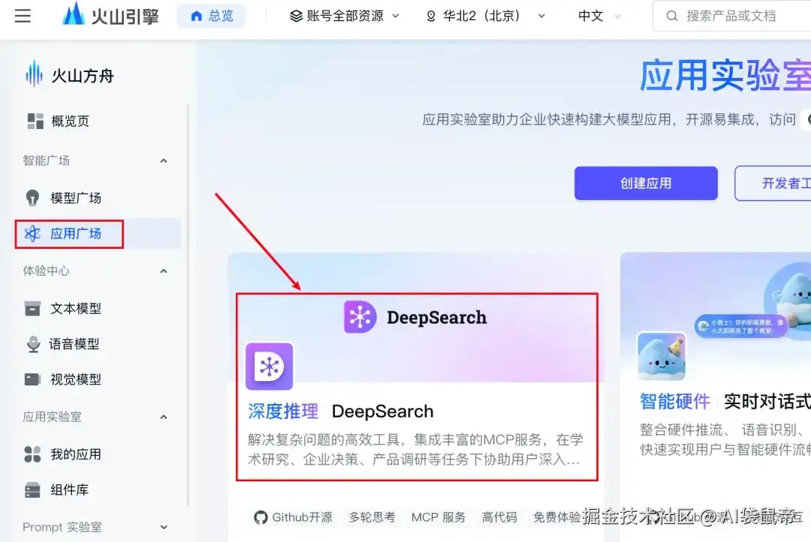Click the 开发者 outlined button
Image resolution: width=811 pixels, height=542 pixels.
tap(773, 183)
